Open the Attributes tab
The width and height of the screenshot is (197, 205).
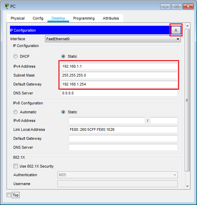pyautogui.click(x=111, y=18)
